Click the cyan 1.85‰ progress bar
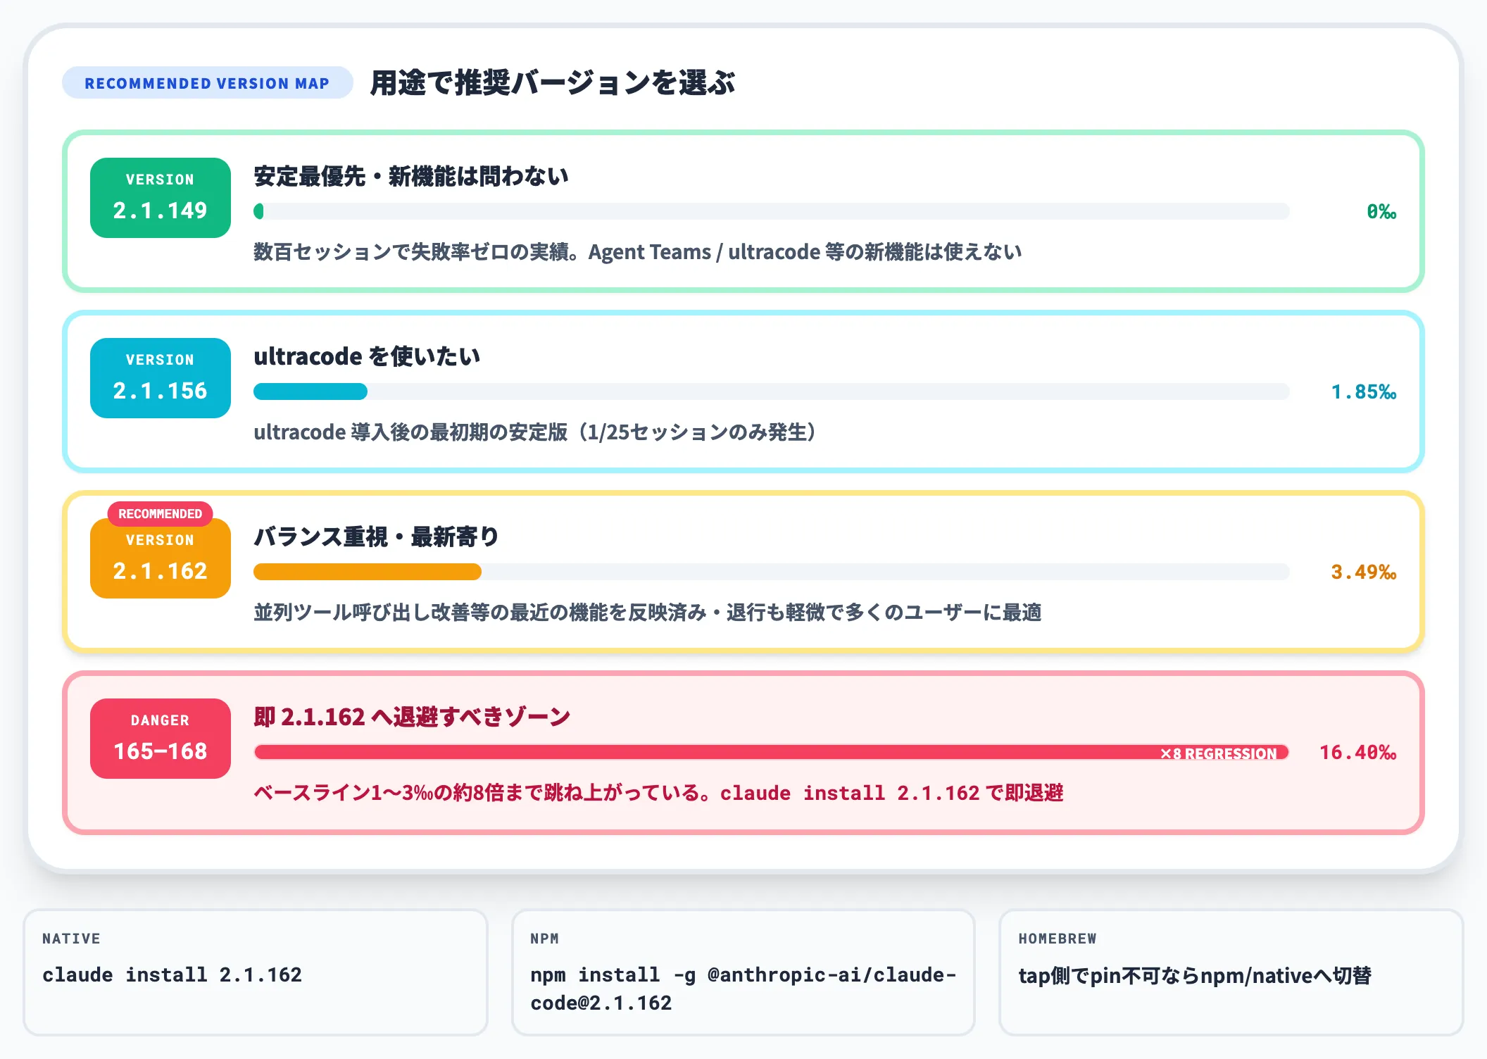This screenshot has width=1487, height=1059. 772,391
